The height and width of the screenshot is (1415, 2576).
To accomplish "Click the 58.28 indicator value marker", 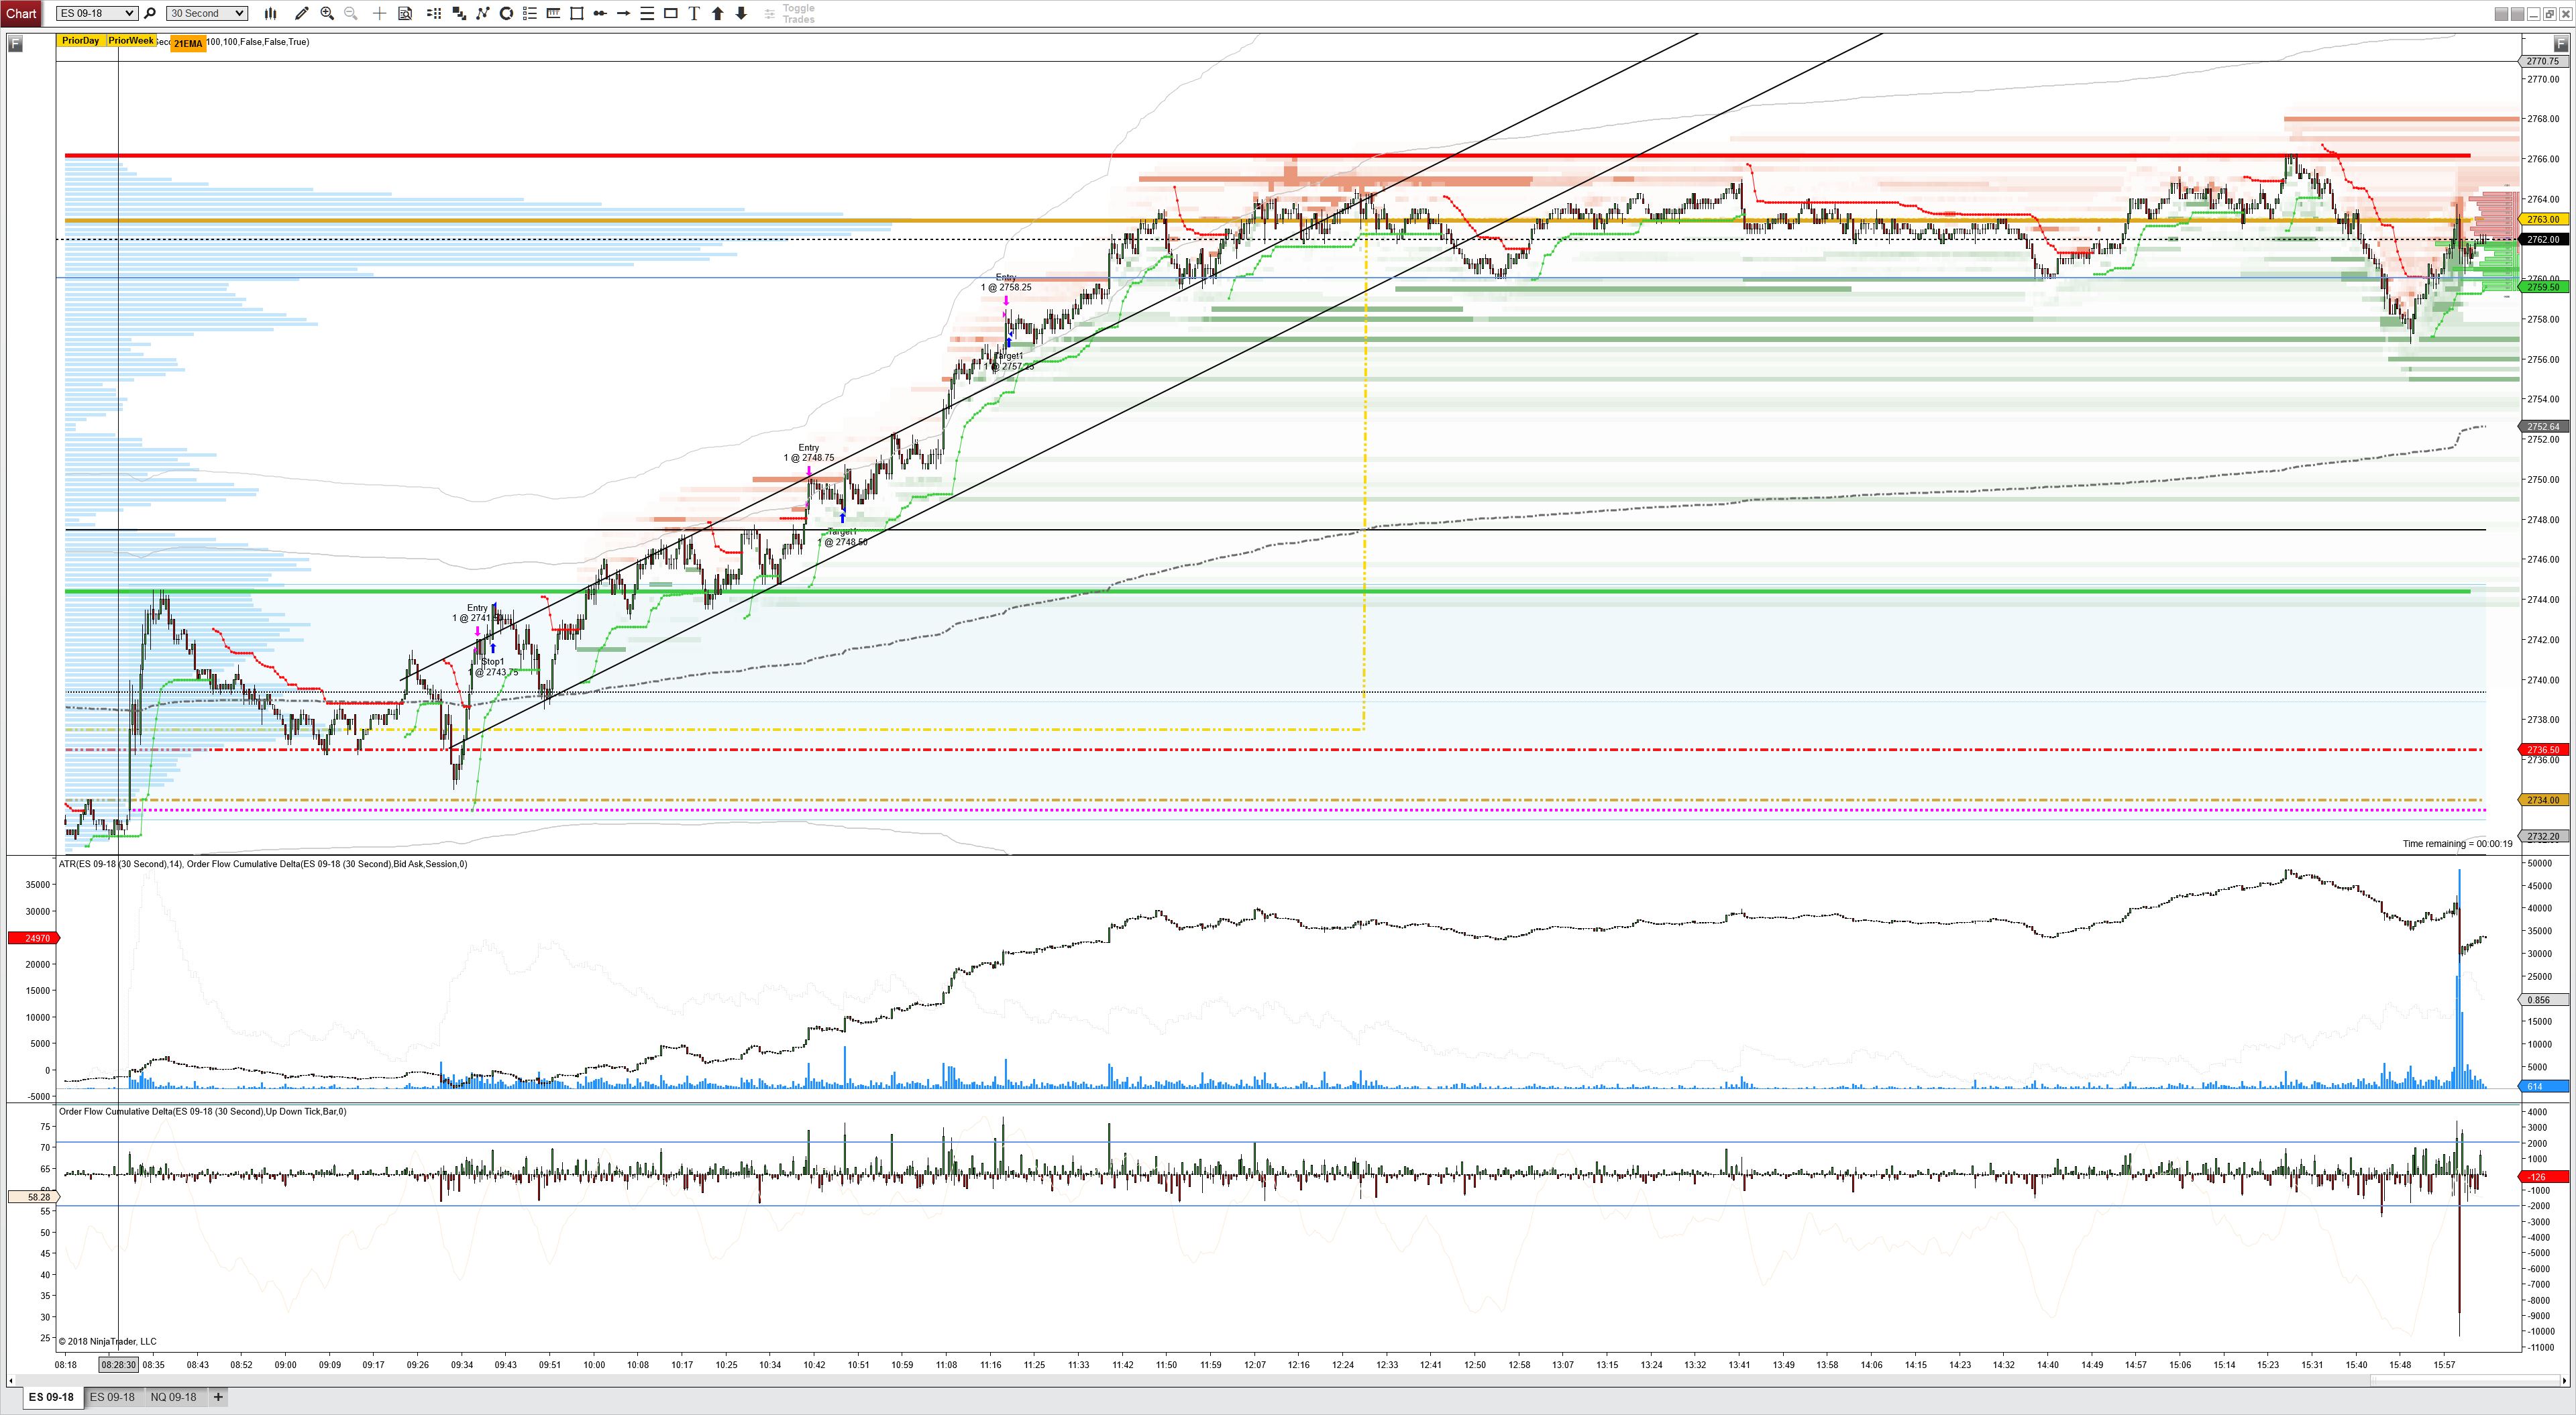I will (x=35, y=1197).
